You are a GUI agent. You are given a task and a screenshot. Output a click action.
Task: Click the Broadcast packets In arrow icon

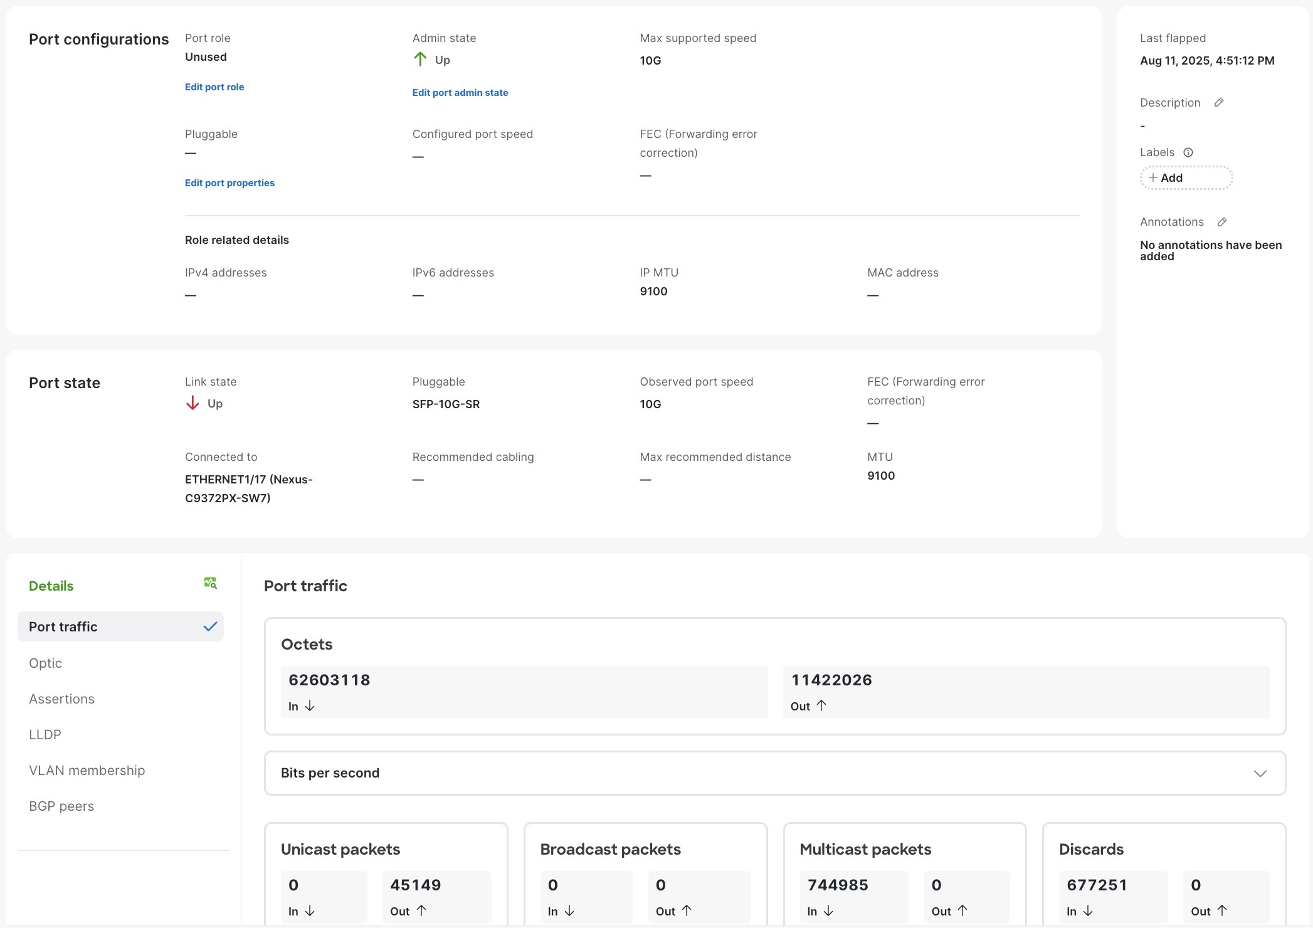[x=569, y=910]
